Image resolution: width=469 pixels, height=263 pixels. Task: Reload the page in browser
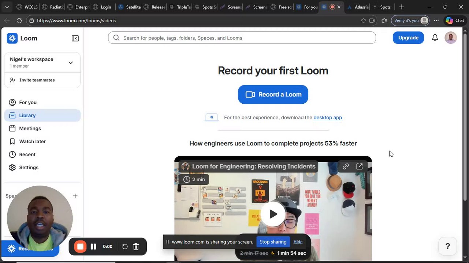(x=19, y=21)
